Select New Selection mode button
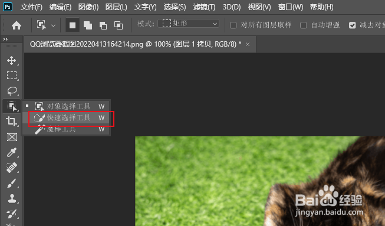Viewport: 385px width, 226px height. [x=73, y=25]
